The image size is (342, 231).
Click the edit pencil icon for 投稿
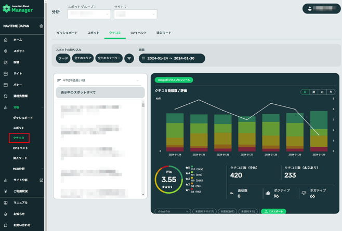click(x=6, y=62)
